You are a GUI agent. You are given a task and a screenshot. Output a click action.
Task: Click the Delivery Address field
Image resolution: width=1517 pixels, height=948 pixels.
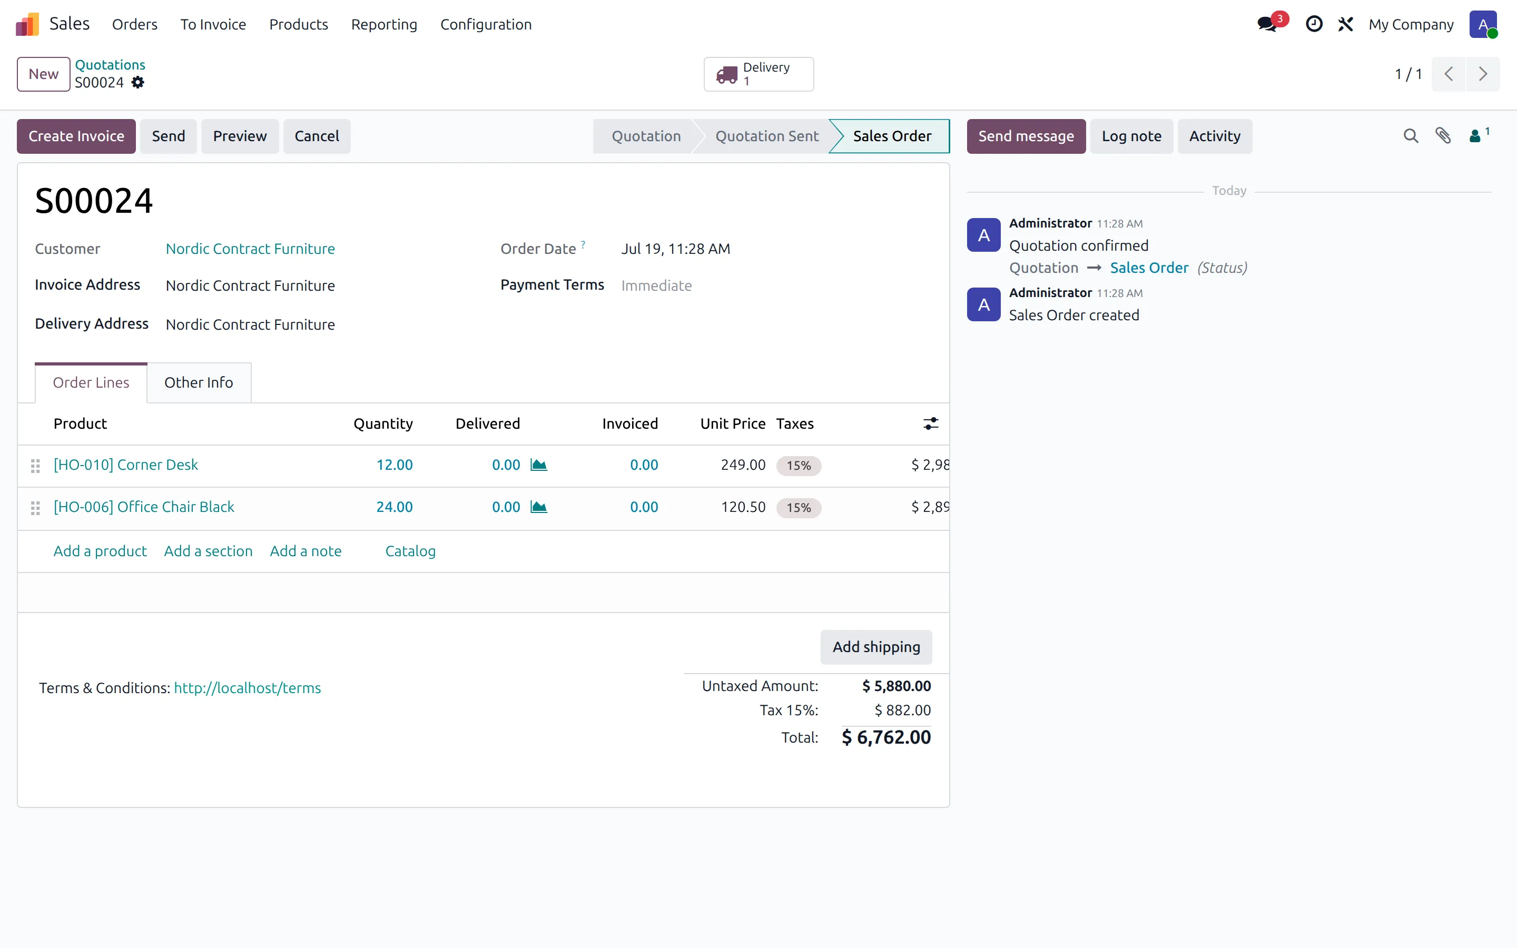250,325
